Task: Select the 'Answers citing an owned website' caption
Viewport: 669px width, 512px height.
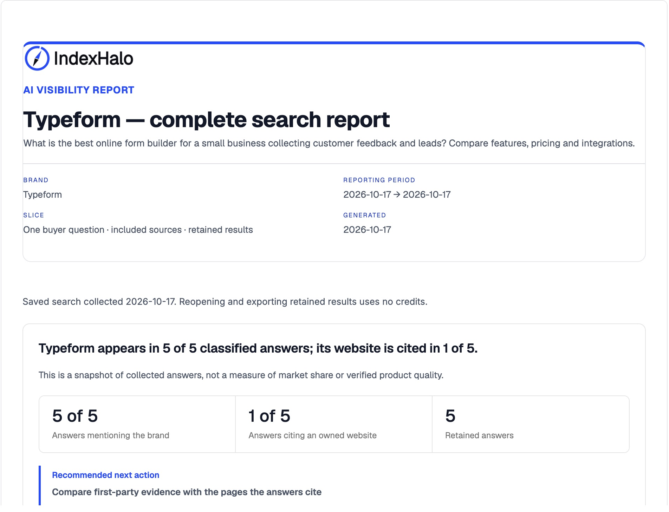Action: pos(313,435)
